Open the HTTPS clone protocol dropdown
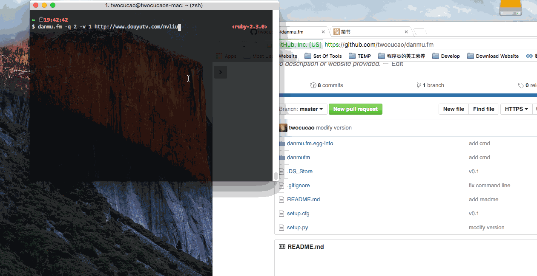This screenshot has width=537, height=276. coord(516,109)
